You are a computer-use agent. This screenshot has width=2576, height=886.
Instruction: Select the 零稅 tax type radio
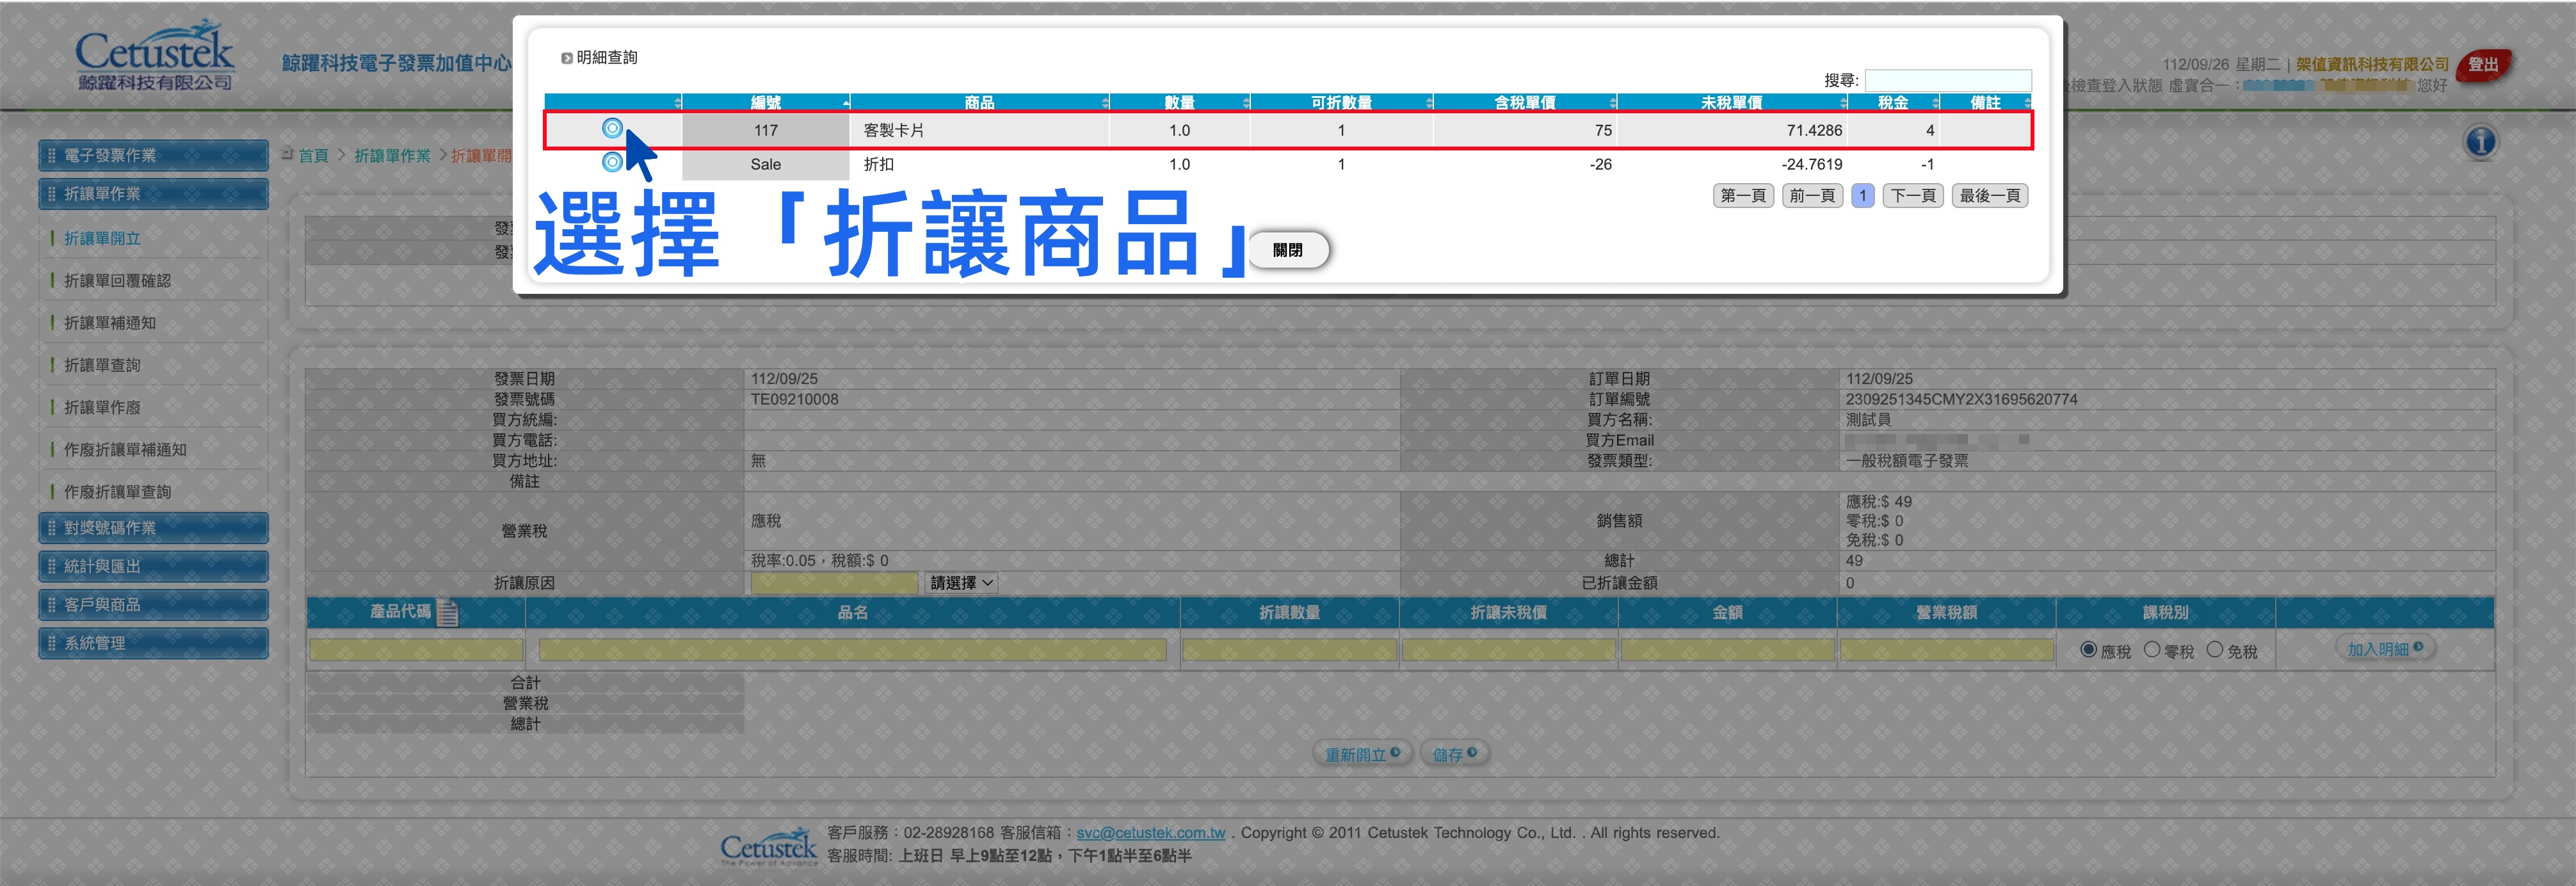2152,650
